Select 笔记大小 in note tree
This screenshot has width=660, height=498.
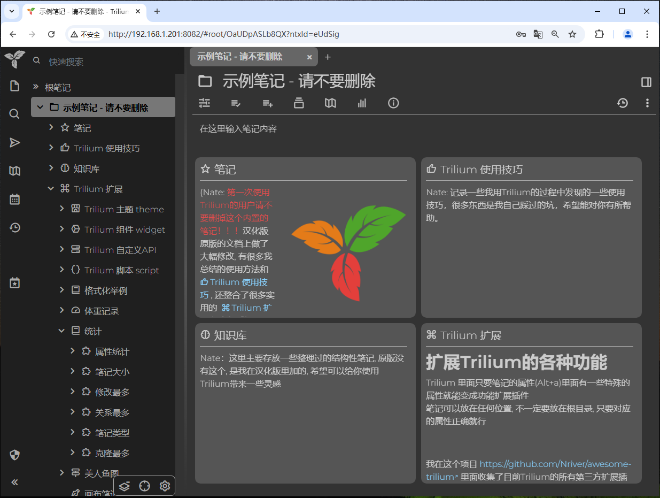coord(112,372)
